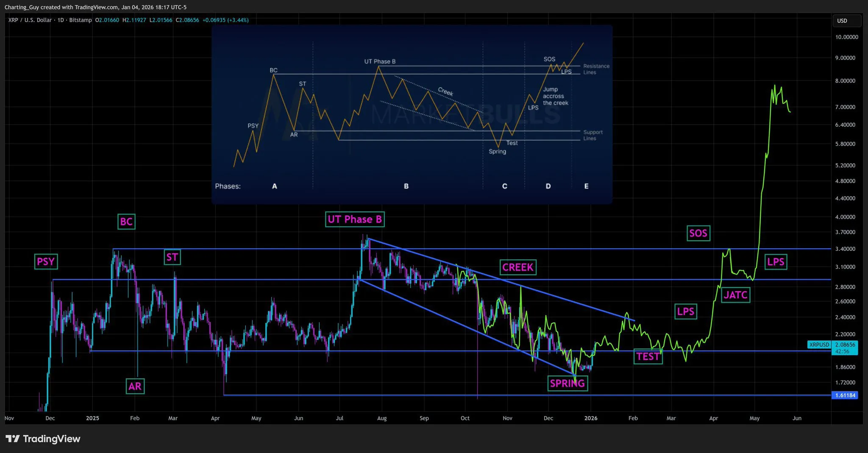
Task: Click the Wyckoff schematic inset diagram
Action: pyautogui.click(x=412, y=114)
